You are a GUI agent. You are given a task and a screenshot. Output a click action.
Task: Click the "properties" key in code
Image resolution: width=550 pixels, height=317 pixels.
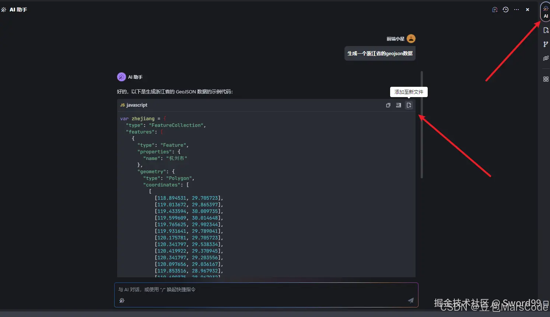pos(154,152)
